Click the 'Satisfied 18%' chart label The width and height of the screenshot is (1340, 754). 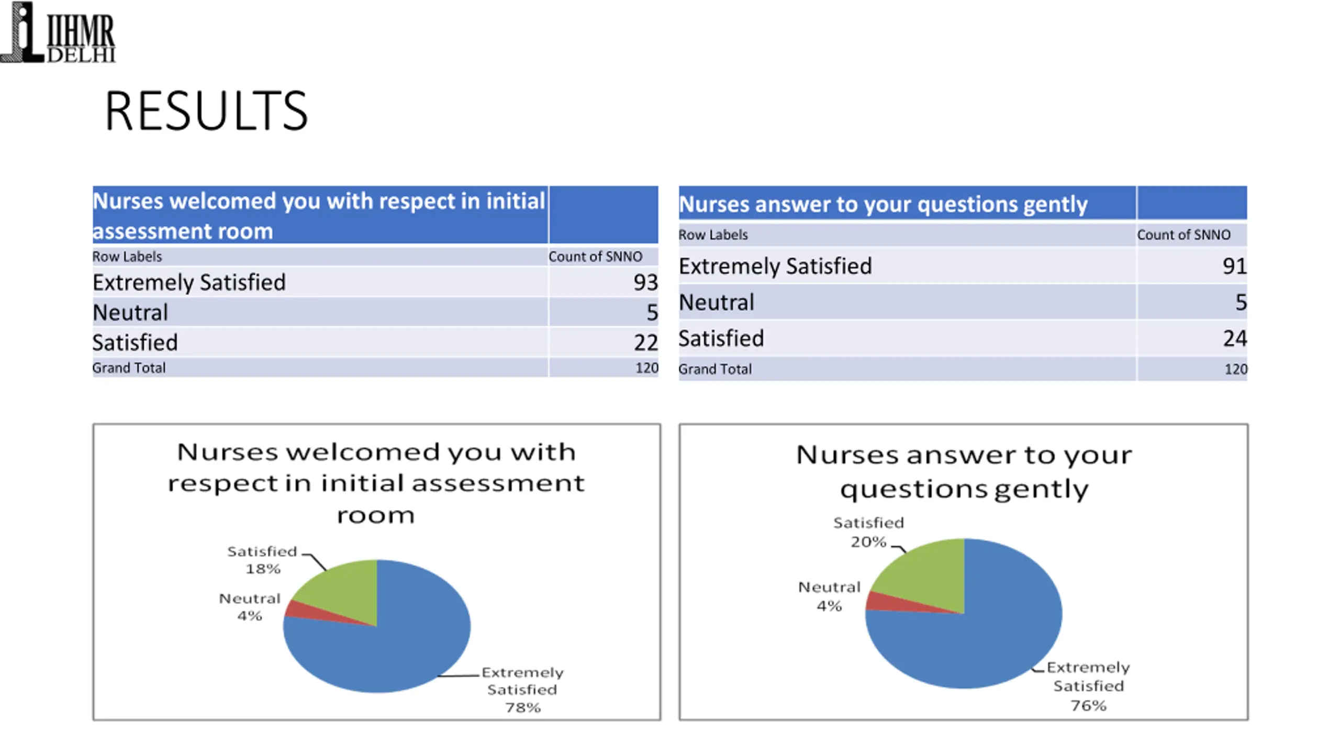coord(262,560)
